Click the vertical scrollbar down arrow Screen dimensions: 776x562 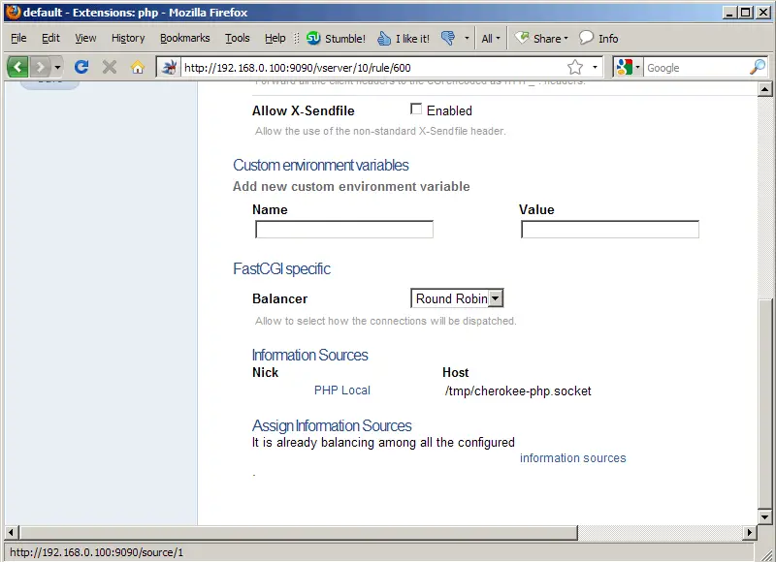(764, 517)
